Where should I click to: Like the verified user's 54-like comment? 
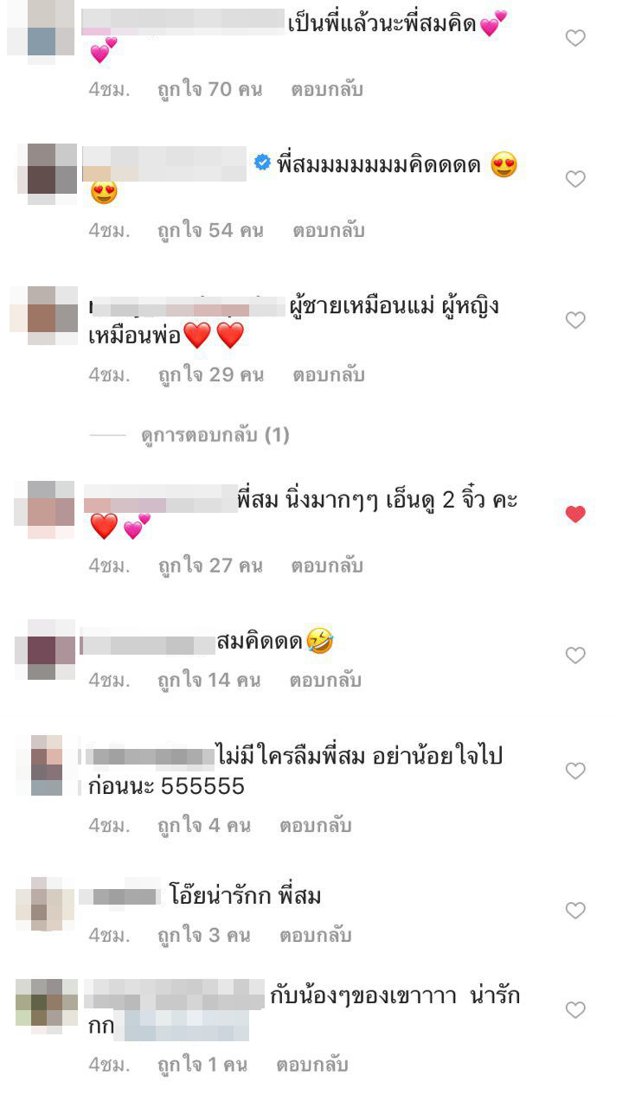[575, 179]
